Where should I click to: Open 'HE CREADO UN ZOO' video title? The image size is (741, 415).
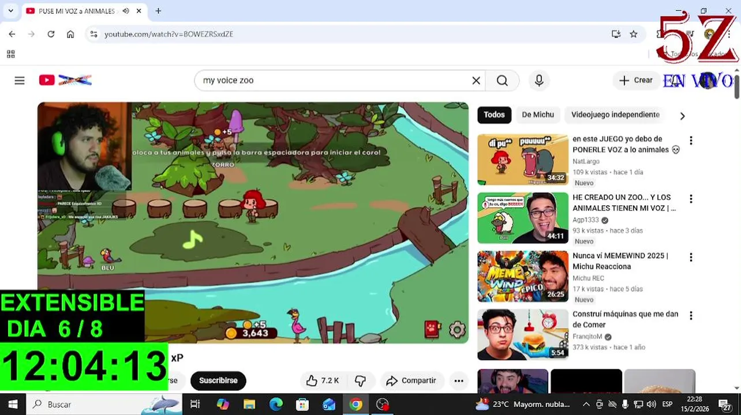tap(624, 203)
